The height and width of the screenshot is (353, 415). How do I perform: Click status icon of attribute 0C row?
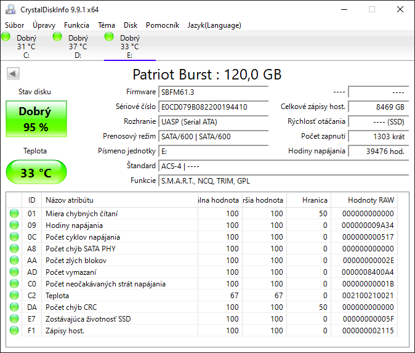14,237
